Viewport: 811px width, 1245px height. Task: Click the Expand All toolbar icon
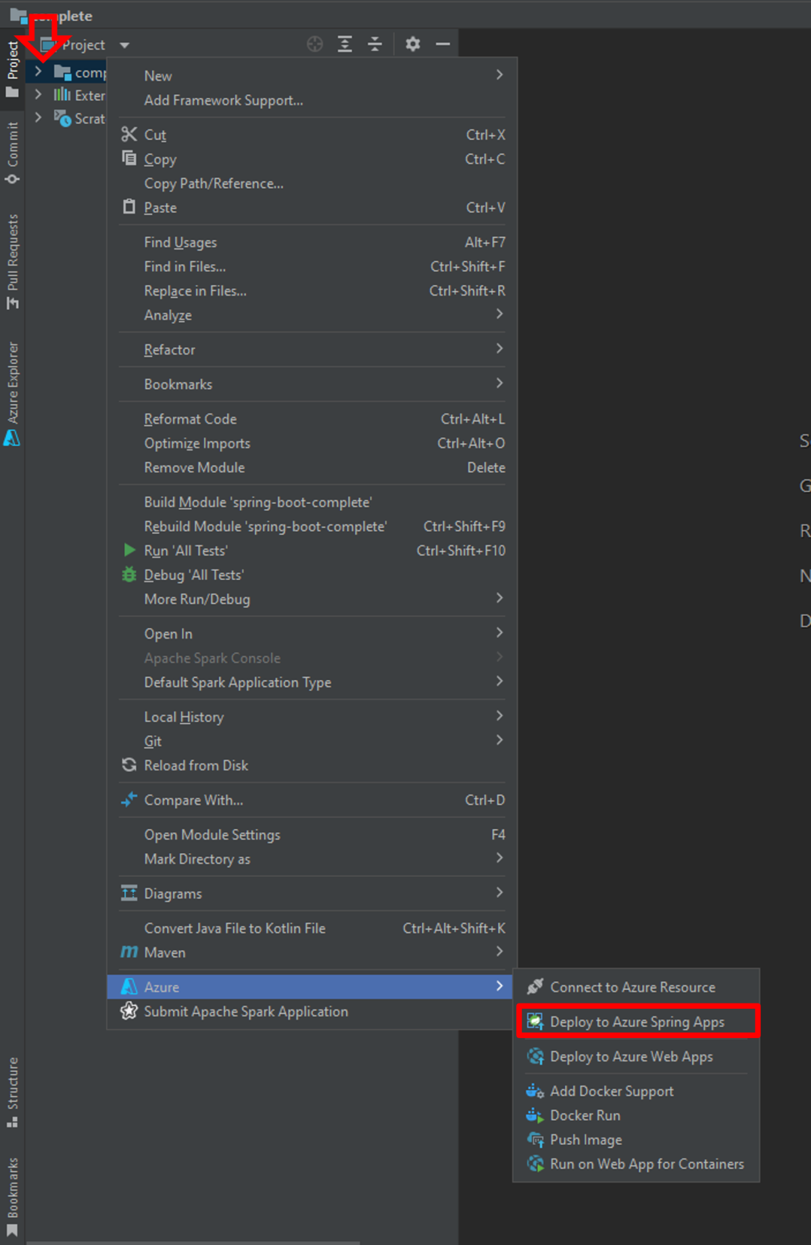345,45
